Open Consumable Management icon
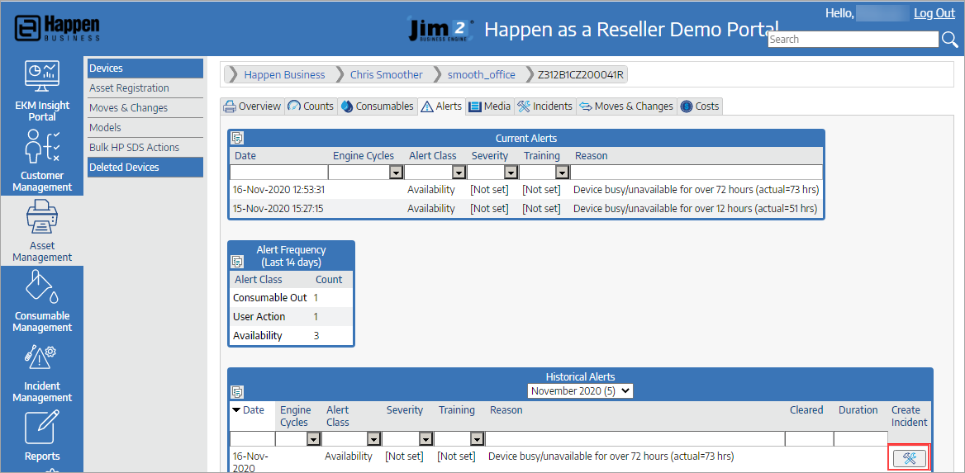 42,286
